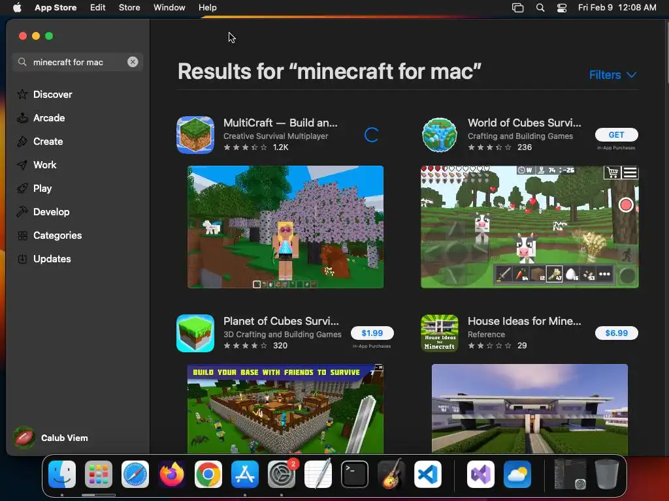Image resolution: width=669 pixels, height=501 pixels.
Task: Open Trash from the Dock
Action: coord(607,474)
